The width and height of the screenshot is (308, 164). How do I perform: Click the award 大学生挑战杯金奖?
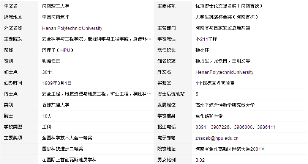click(213, 17)
